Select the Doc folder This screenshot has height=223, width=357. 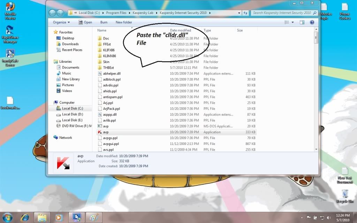[x=176, y=38]
